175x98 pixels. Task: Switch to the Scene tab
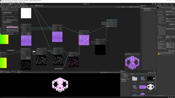coord(32,5)
